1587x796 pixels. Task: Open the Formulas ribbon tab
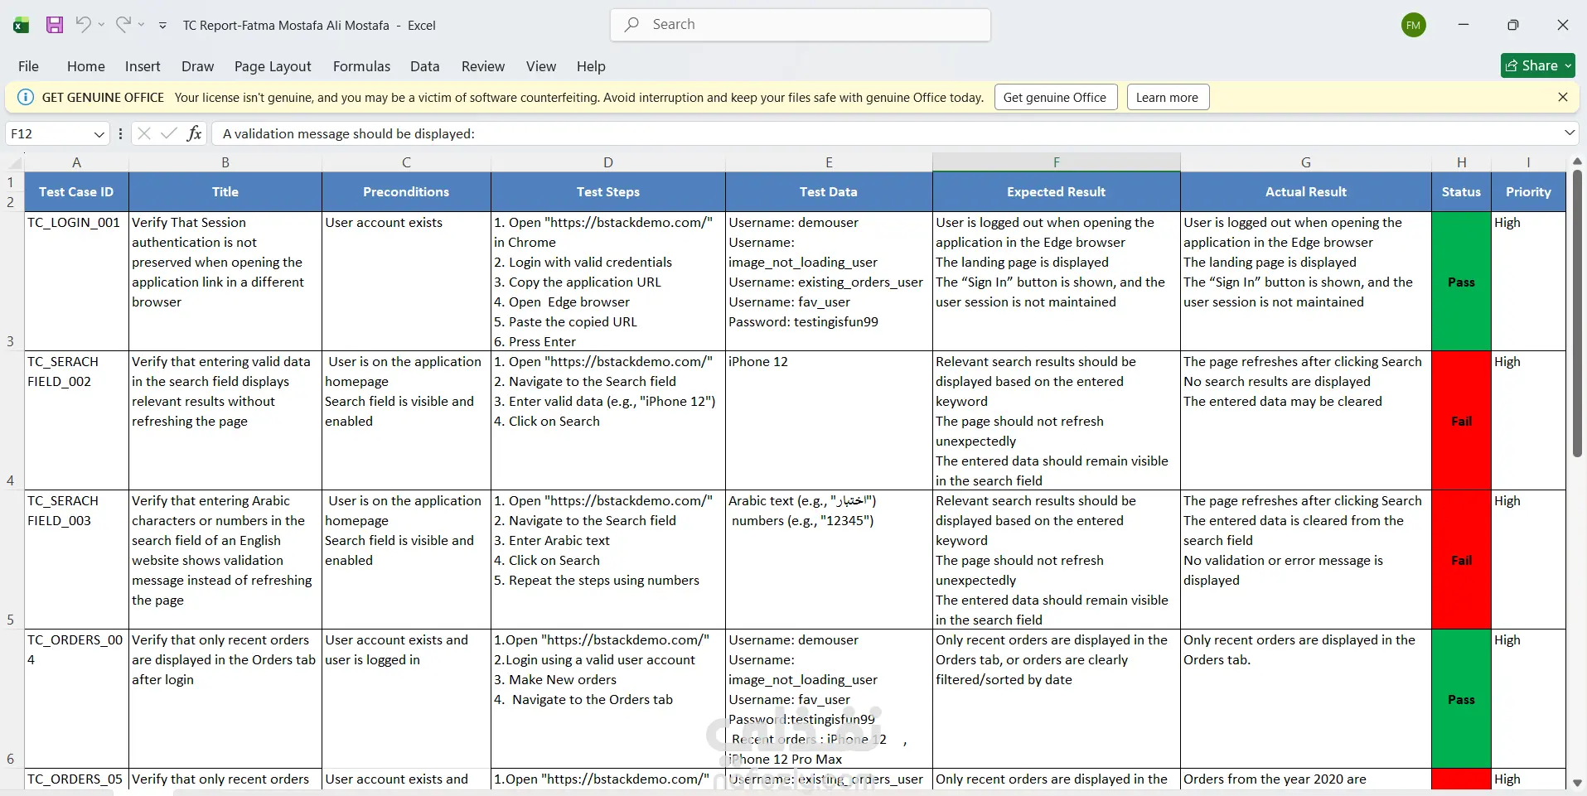pos(361,66)
